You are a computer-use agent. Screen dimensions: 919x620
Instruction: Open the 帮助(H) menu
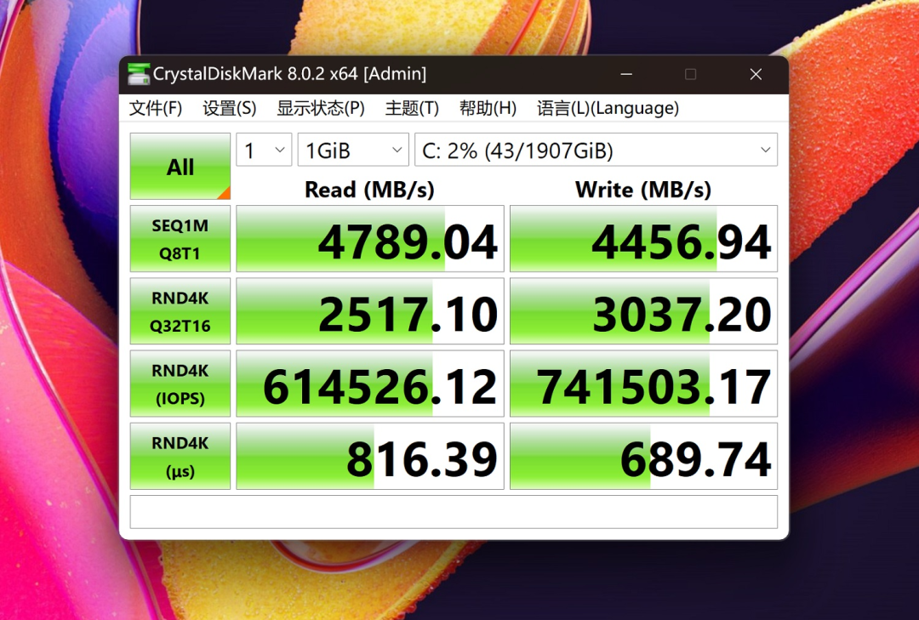[488, 108]
